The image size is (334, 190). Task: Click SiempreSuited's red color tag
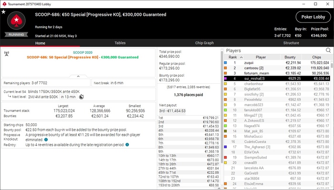pos(225,158)
